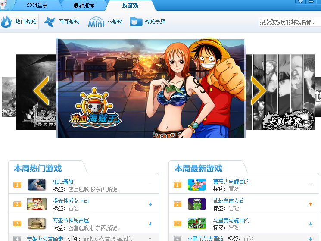Click rank 4 badge beside 安妮办公室偷懒

pos(17,238)
